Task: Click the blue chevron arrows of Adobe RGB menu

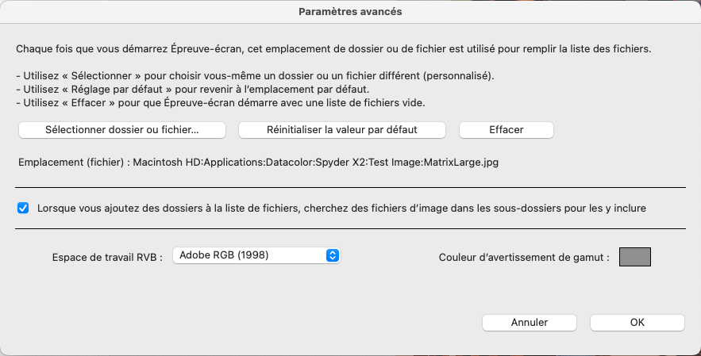Action: 332,255
